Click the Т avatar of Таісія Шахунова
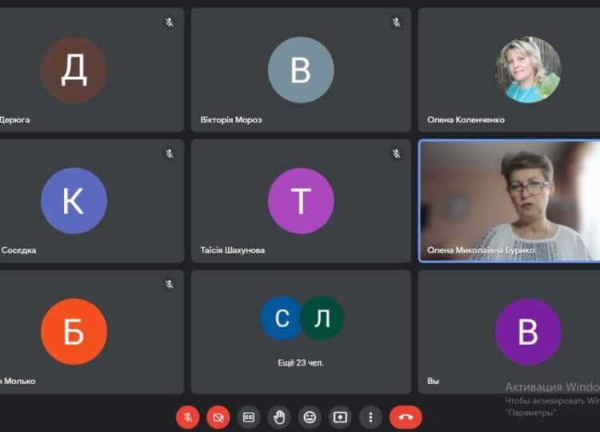Image resolution: width=600 pixels, height=432 pixels. [x=301, y=201]
